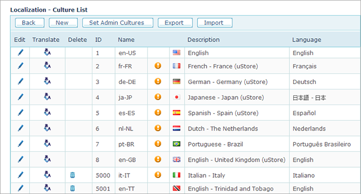Click the warning icon next to de-DE
361x194 pixels.
[x=158, y=81]
